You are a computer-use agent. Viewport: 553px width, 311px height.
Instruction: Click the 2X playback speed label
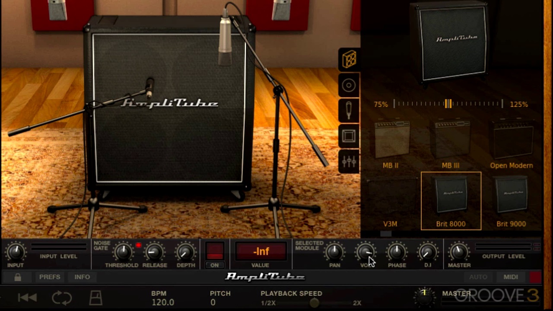click(357, 303)
